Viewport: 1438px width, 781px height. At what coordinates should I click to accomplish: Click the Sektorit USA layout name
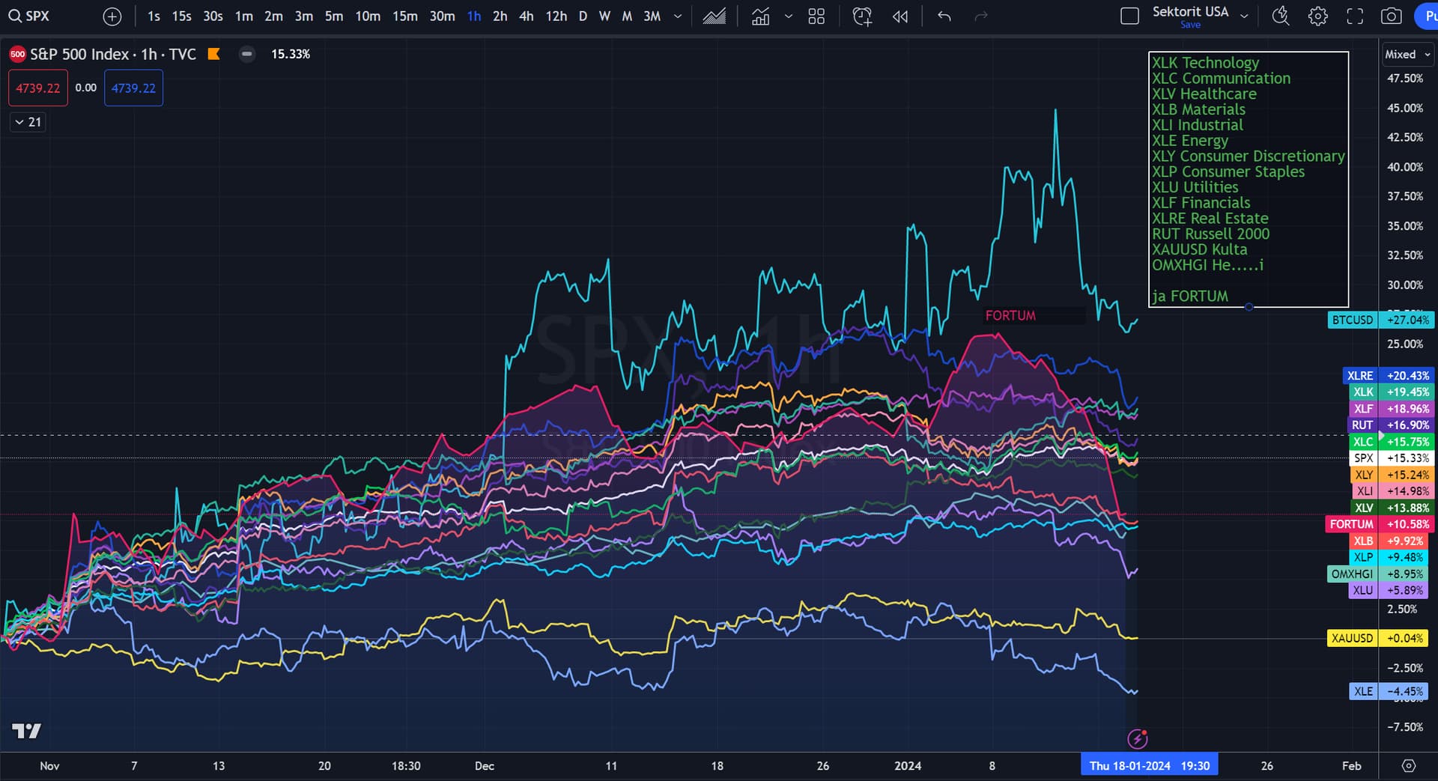pyautogui.click(x=1190, y=12)
